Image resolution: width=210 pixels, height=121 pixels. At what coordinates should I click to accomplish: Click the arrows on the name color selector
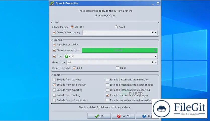click(x=155, y=50)
